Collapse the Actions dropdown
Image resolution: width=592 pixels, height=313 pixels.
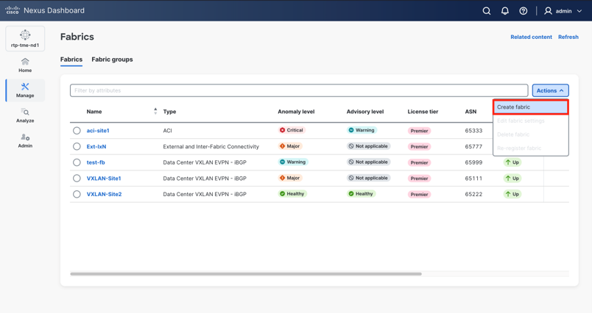(x=550, y=90)
